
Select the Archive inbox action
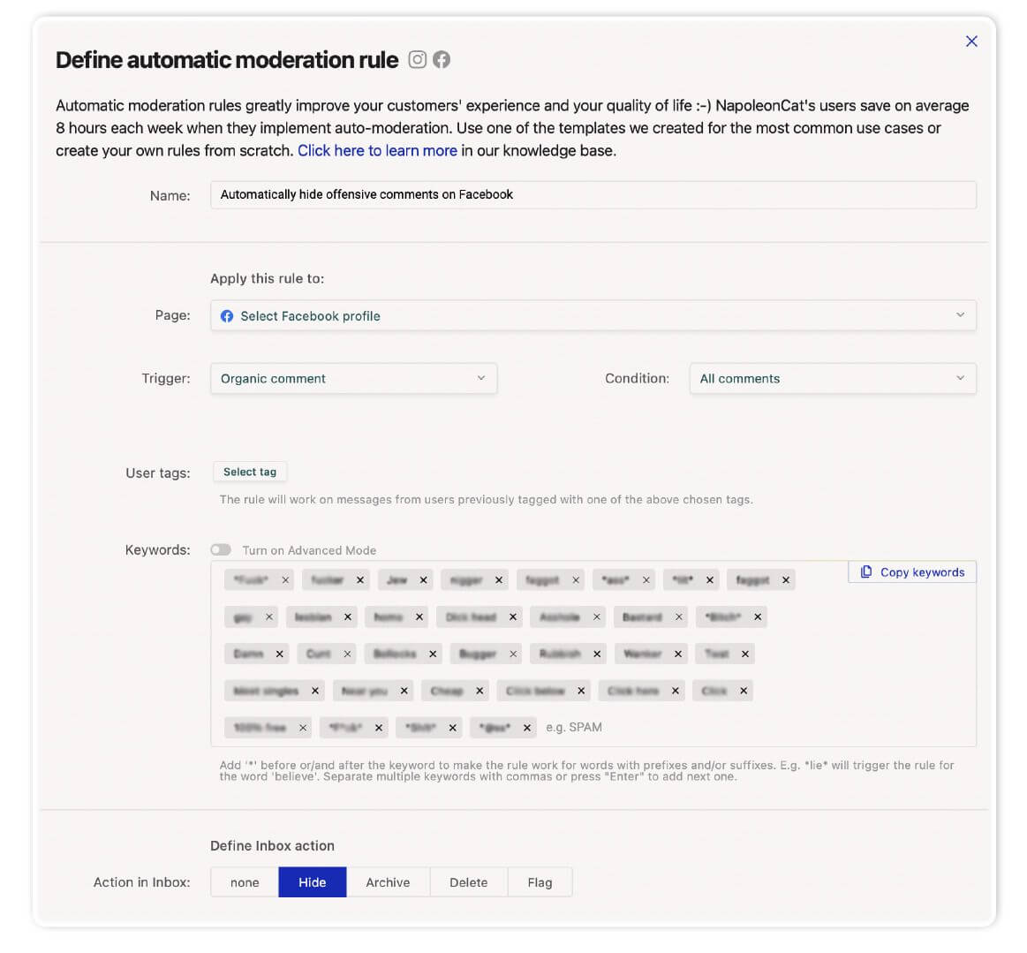coord(388,882)
